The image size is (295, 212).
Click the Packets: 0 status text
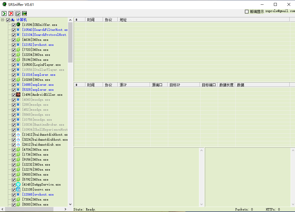pos(244,209)
